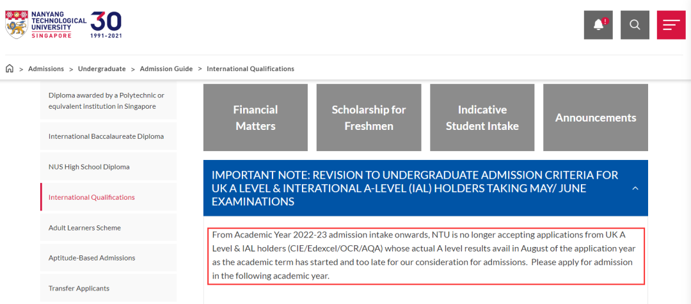Viewport: 691px width, 304px height.
Task: Open the Announcements tile
Action: (x=596, y=118)
